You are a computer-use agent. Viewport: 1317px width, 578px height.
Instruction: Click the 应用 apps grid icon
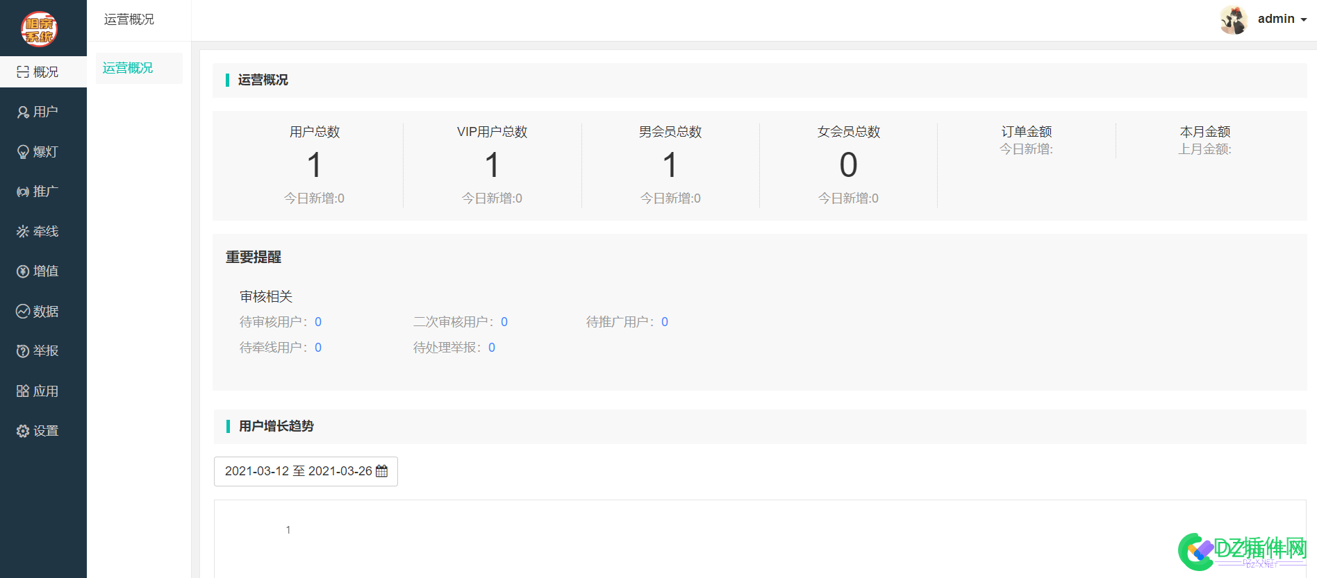pyautogui.click(x=23, y=391)
